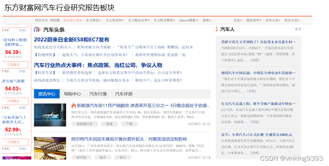Viewport: 329px width, 166px height.
Task: Open the 证券交易 dropdown
Action: [273, 20]
